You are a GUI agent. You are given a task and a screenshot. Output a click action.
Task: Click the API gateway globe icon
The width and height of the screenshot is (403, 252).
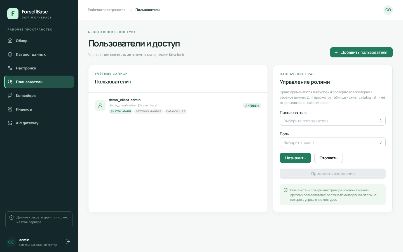pos(10,123)
